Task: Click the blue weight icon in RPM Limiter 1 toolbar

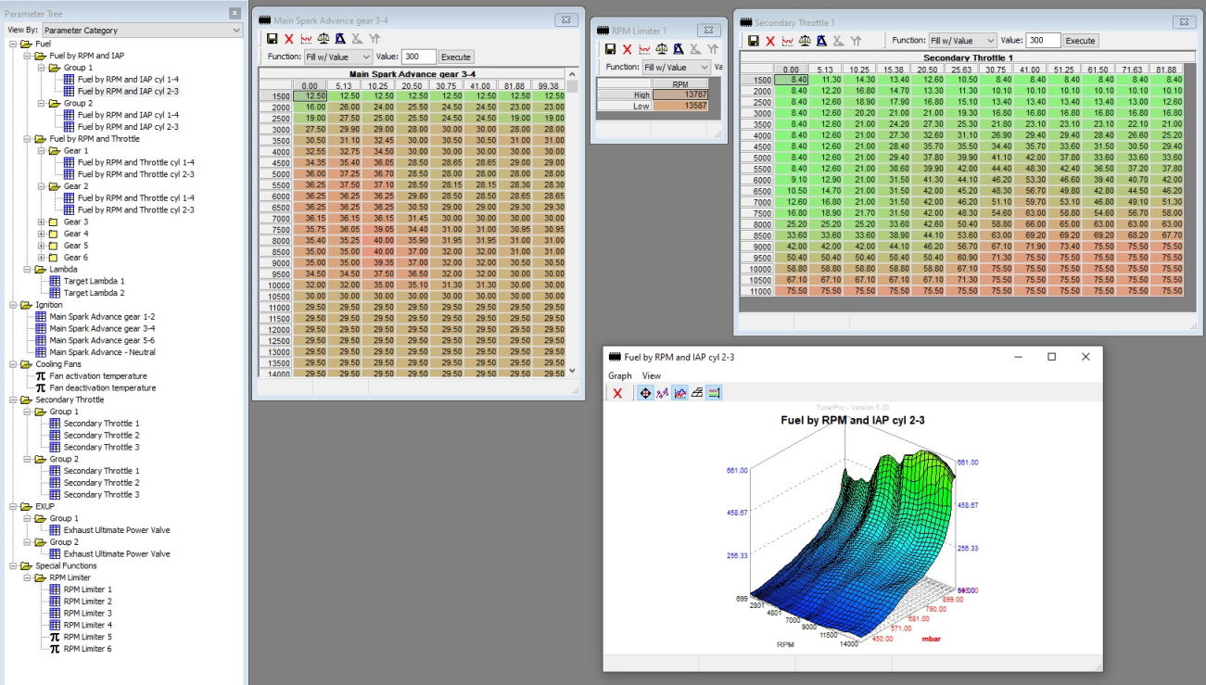Action: coord(679,49)
